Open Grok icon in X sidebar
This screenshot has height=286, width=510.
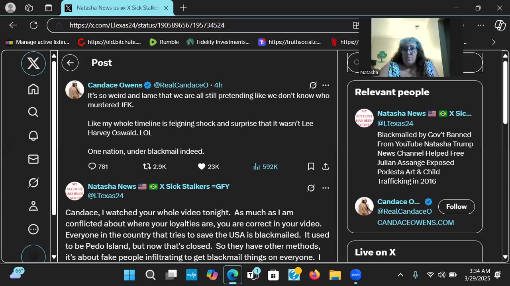tap(33, 183)
